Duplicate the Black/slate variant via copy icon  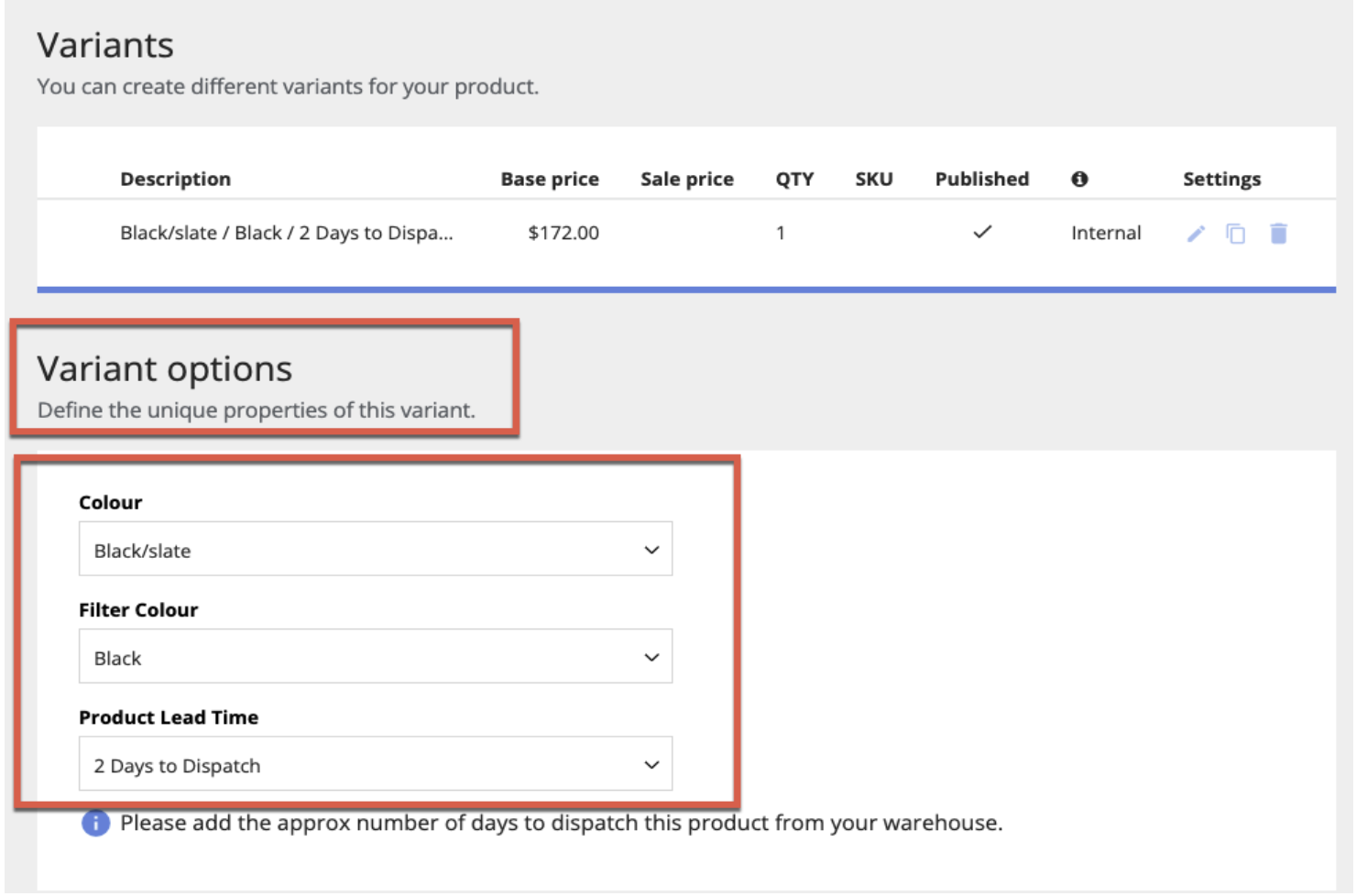pyautogui.click(x=1236, y=234)
